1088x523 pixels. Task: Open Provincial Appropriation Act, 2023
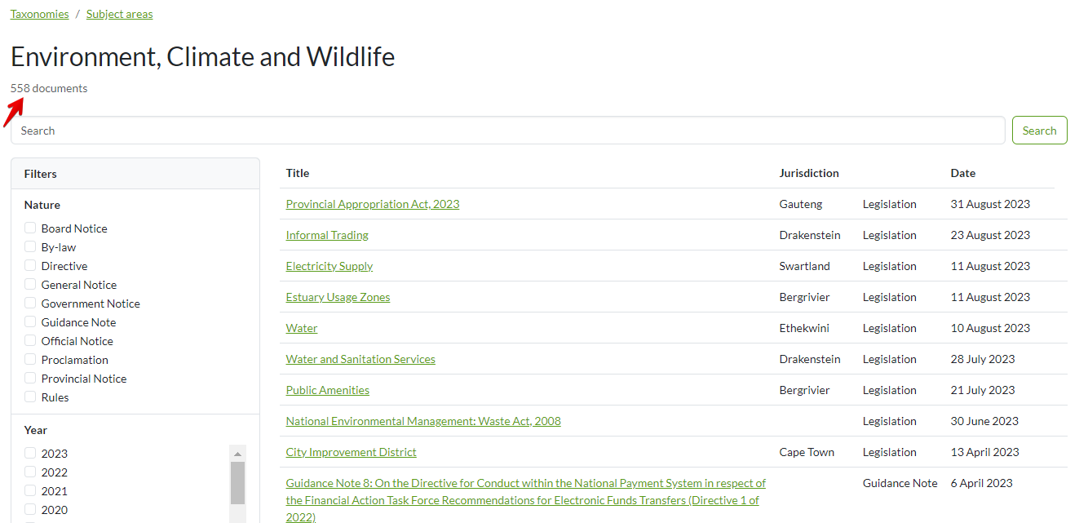point(372,204)
